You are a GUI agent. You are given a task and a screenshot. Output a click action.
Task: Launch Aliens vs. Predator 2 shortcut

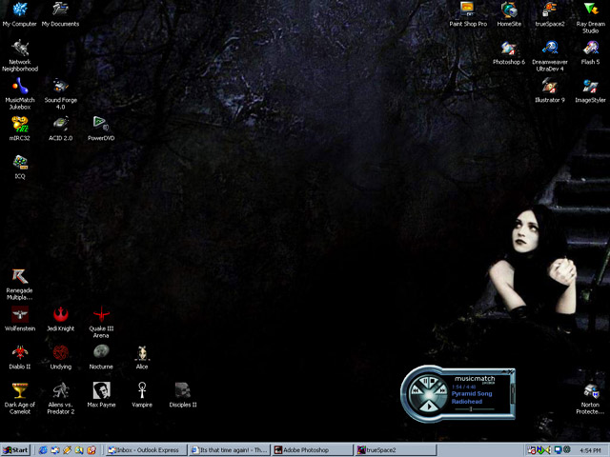(61, 398)
